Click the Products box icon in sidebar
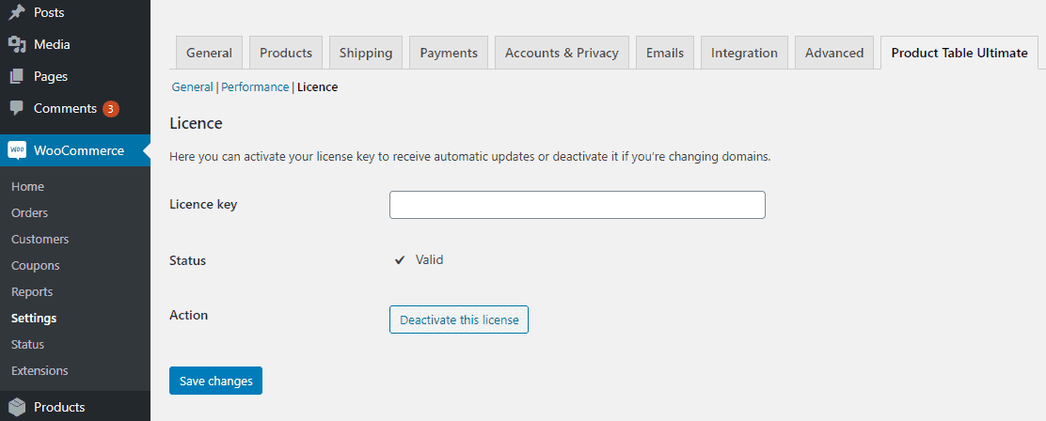Viewport: 1046px width, 421px height. (17, 406)
